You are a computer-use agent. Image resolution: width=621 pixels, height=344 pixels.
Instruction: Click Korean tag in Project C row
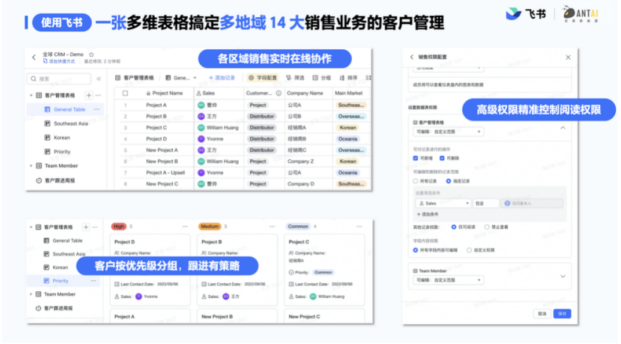(348, 128)
